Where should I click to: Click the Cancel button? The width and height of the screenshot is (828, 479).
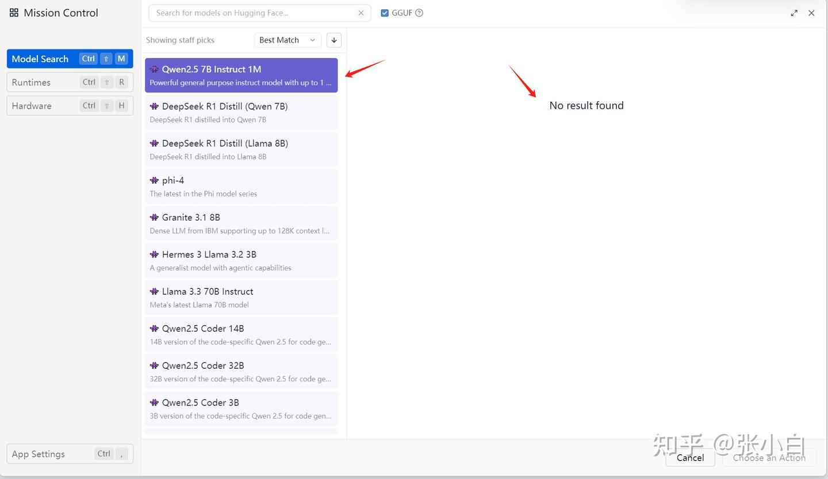pyautogui.click(x=690, y=458)
